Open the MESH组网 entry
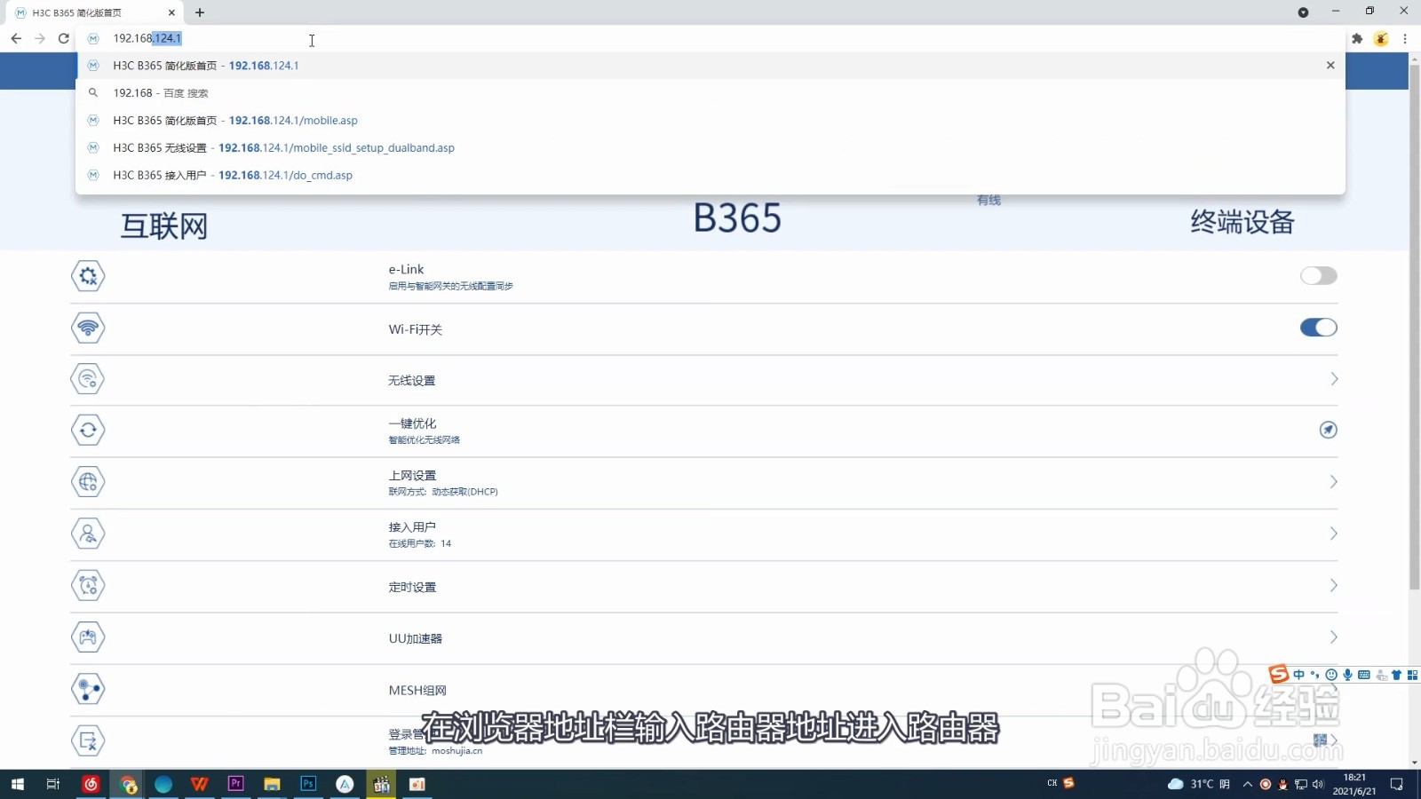The width and height of the screenshot is (1421, 799). click(704, 689)
